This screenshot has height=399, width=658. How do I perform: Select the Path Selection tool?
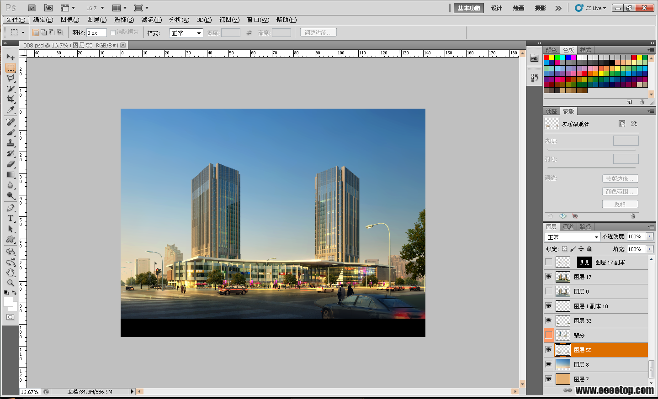11,229
